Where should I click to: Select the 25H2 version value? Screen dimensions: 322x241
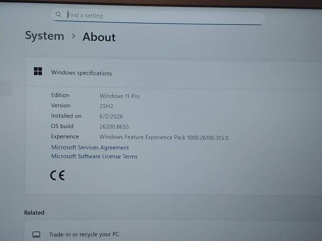106,106
